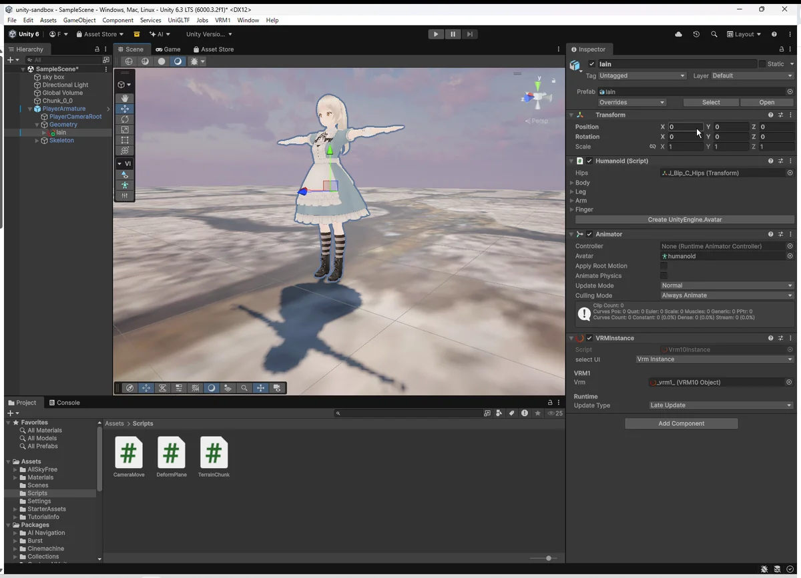Viewport: 801px width, 578px height.
Task: Click the Add Component button
Action: coord(681,423)
